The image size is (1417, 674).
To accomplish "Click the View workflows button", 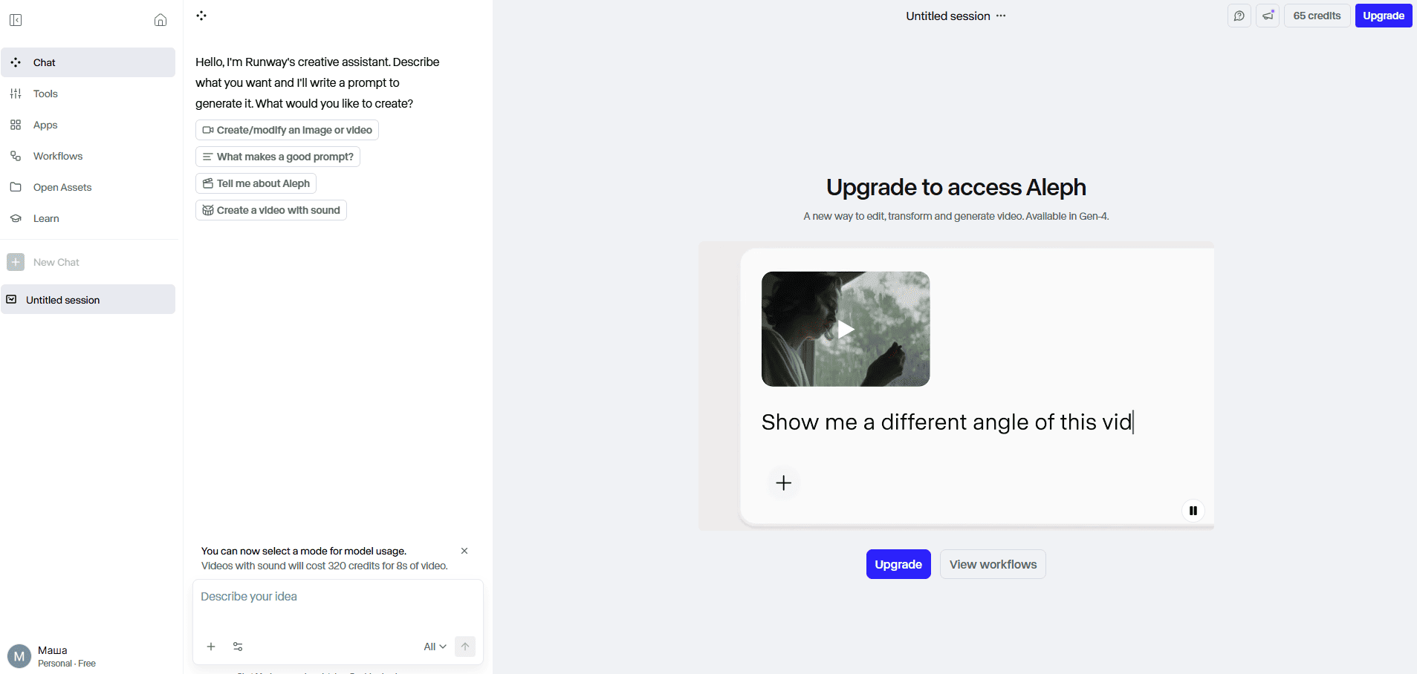I will click(992, 564).
